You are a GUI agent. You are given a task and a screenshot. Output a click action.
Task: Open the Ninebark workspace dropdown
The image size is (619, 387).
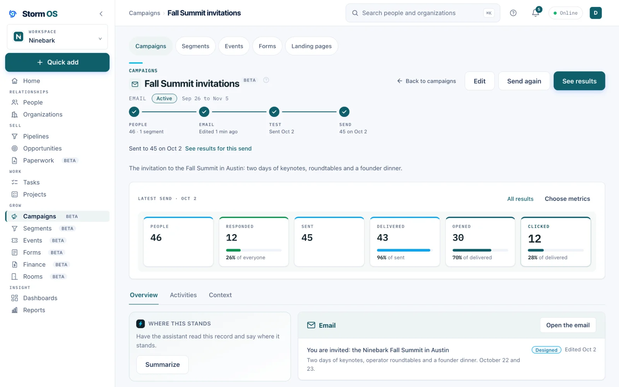57,37
